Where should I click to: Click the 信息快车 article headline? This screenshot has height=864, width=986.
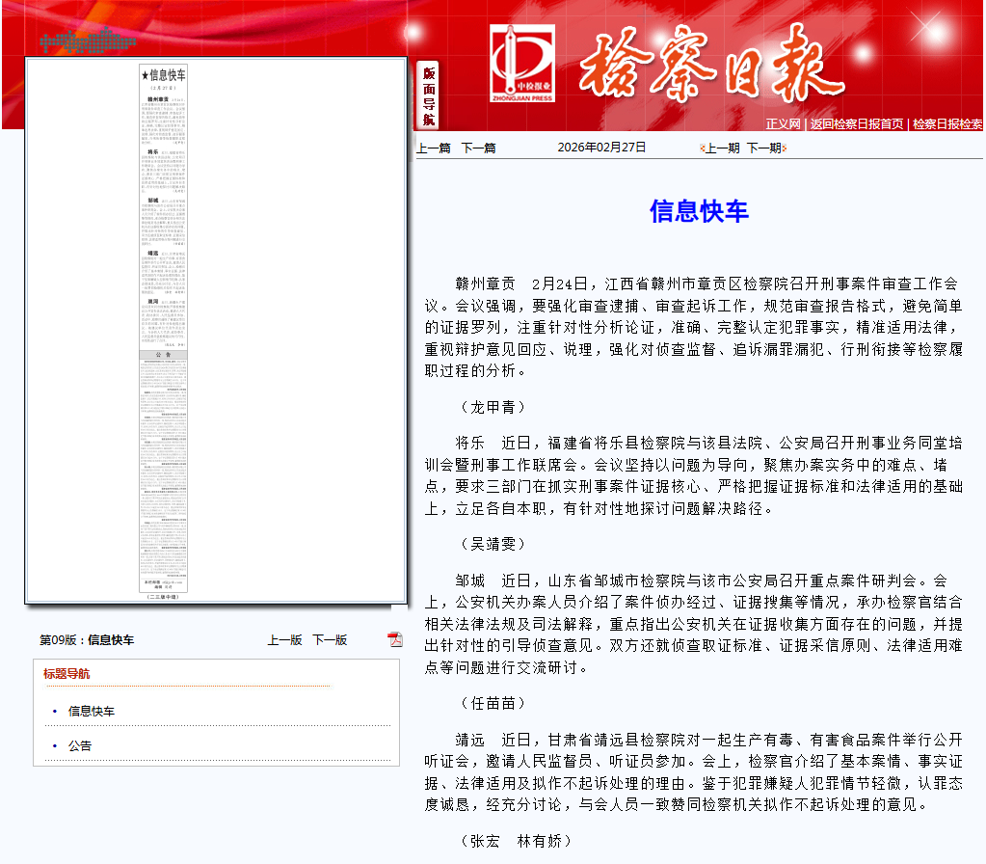coord(699,211)
